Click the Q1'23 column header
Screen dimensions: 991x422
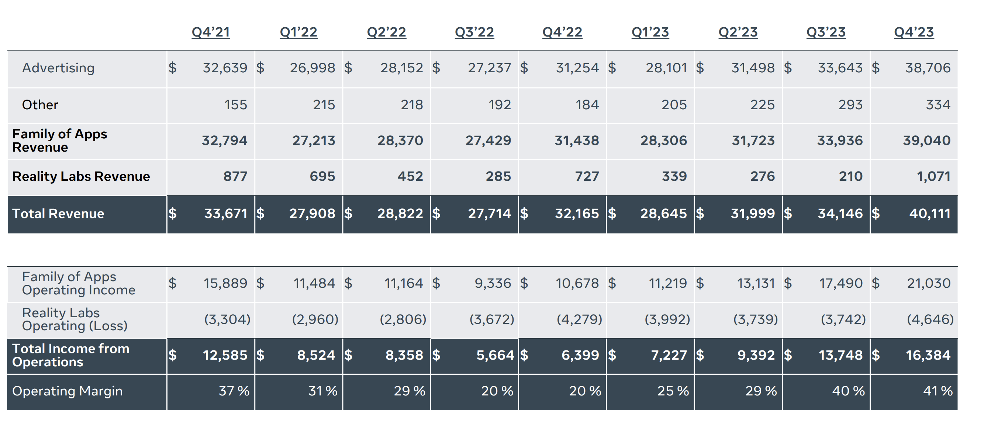click(650, 32)
